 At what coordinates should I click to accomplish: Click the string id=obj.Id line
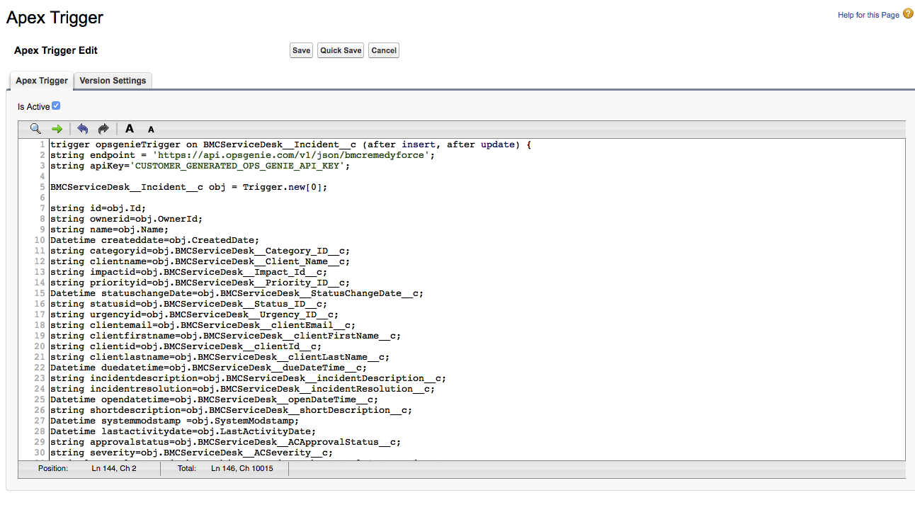(98, 208)
